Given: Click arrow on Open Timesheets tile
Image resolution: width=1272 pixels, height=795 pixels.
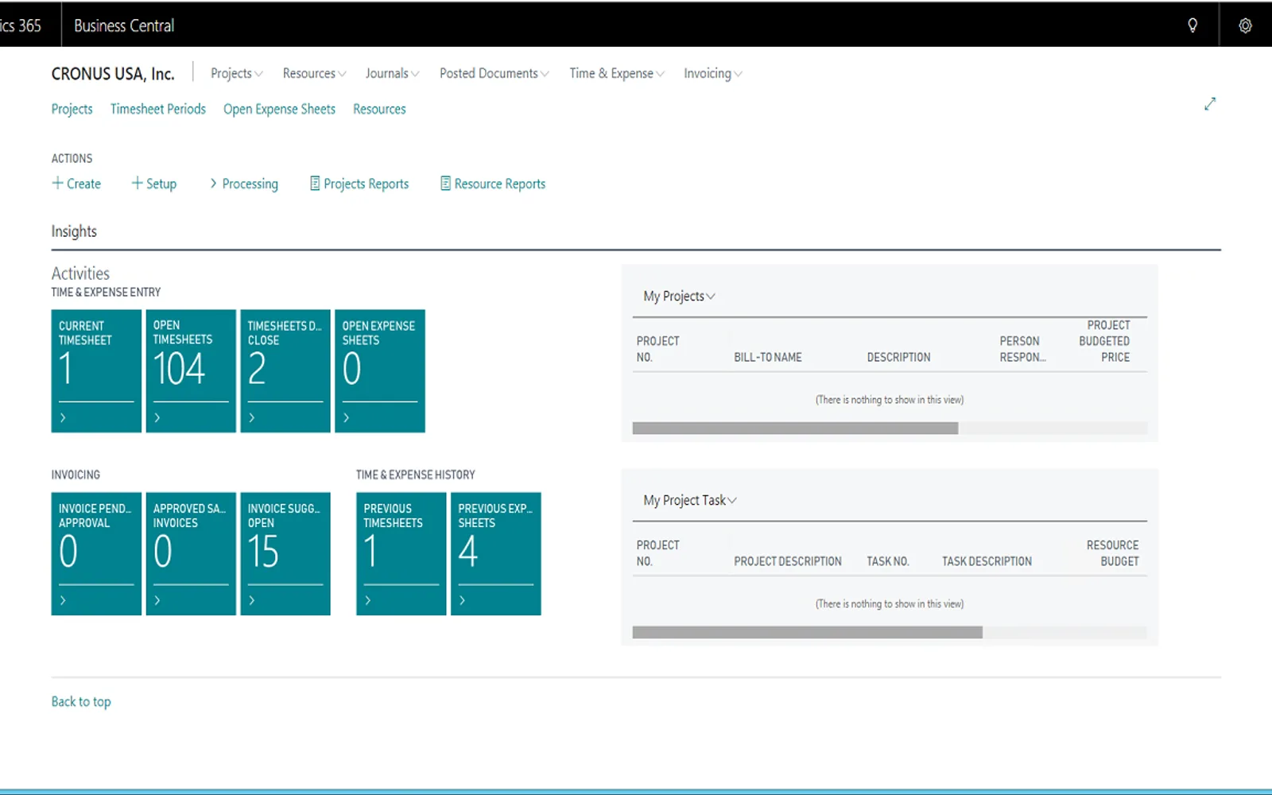Looking at the screenshot, I should pos(157,417).
